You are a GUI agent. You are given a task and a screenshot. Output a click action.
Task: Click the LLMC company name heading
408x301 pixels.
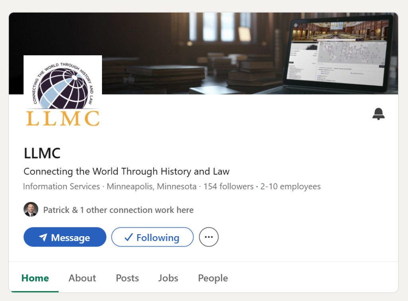pyautogui.click(x=42, y=153)
